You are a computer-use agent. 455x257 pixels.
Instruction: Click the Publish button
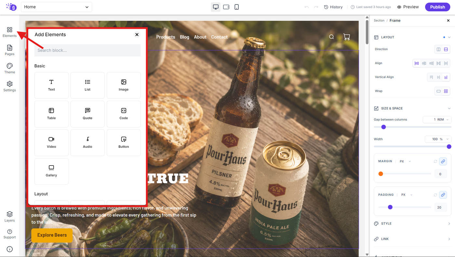pyautogui.click(x=437, y=7)
